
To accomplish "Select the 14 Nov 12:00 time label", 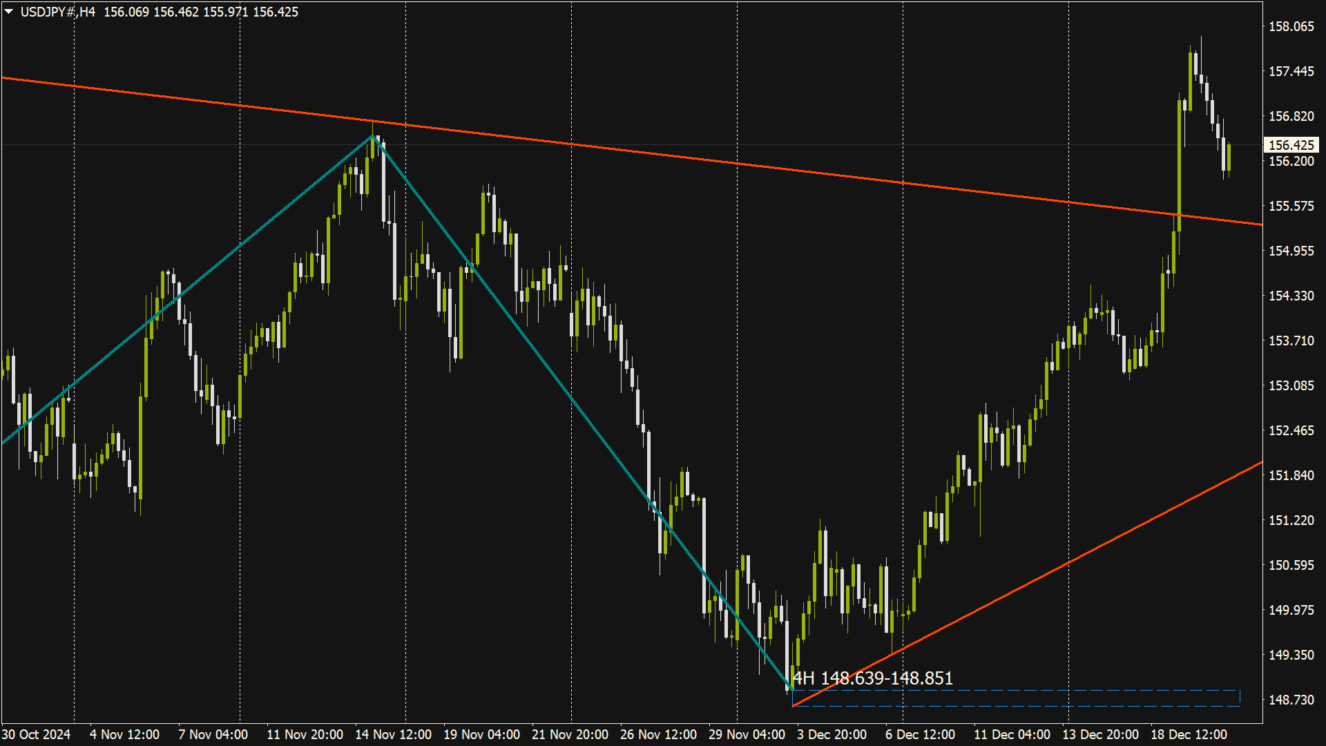I will (394, 734).
